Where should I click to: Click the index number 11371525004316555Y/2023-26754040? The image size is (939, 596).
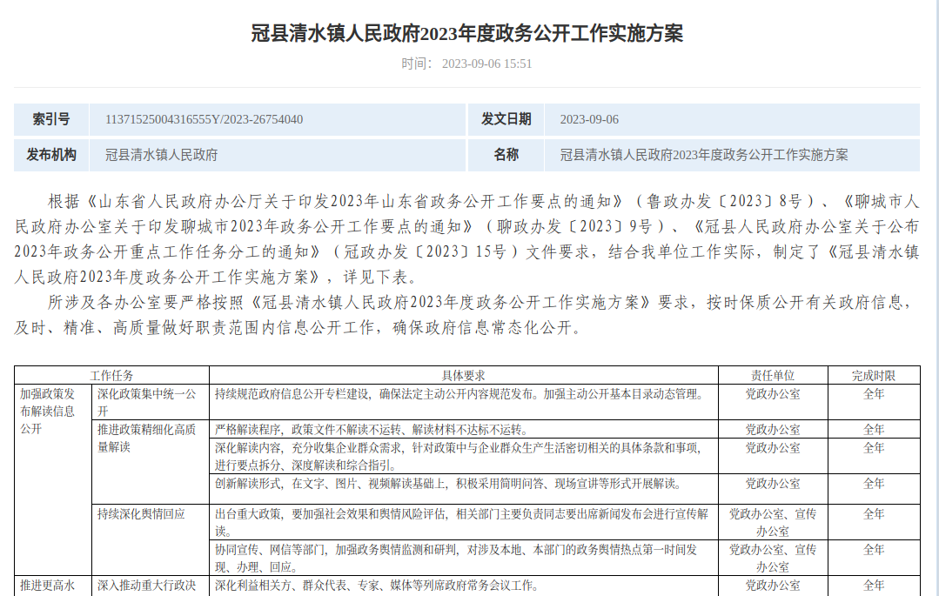(x=204, y=119)
